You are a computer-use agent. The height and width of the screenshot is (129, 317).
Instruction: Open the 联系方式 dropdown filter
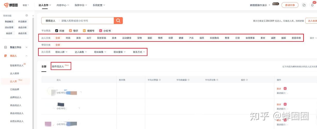[139, 52]
